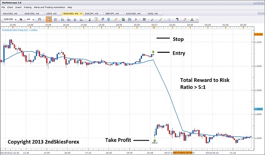Image resolution: width=265 pixels, height=155 pixels.
Task: Click the MVA(EUR/USD.Close,20) indicator label
Action: (x=20, y=30)
